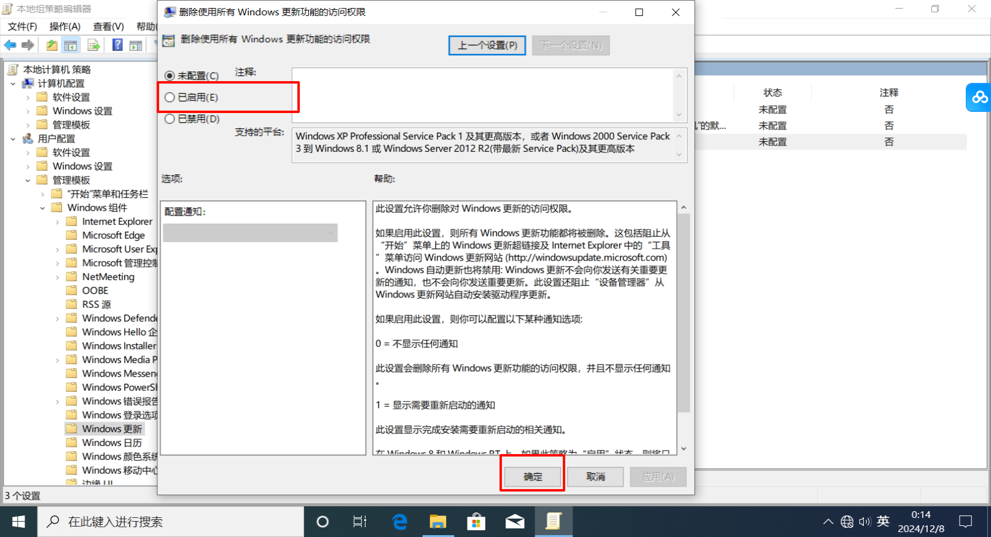Collapse the 用户配置 tree node
This screenshot has height=537, width=991.
pyautogui.click(x=13, y=139)
